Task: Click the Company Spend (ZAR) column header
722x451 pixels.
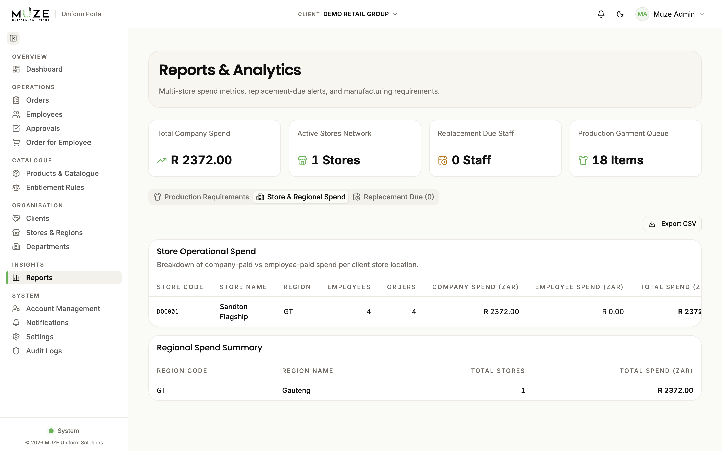Action: click(476, 287)
